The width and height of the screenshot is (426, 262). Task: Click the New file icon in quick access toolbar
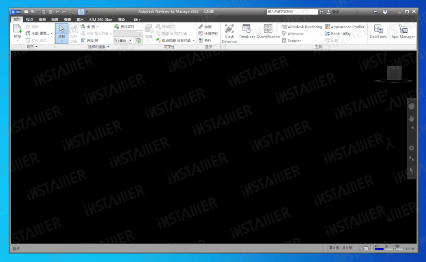click(x=26, y=12)
